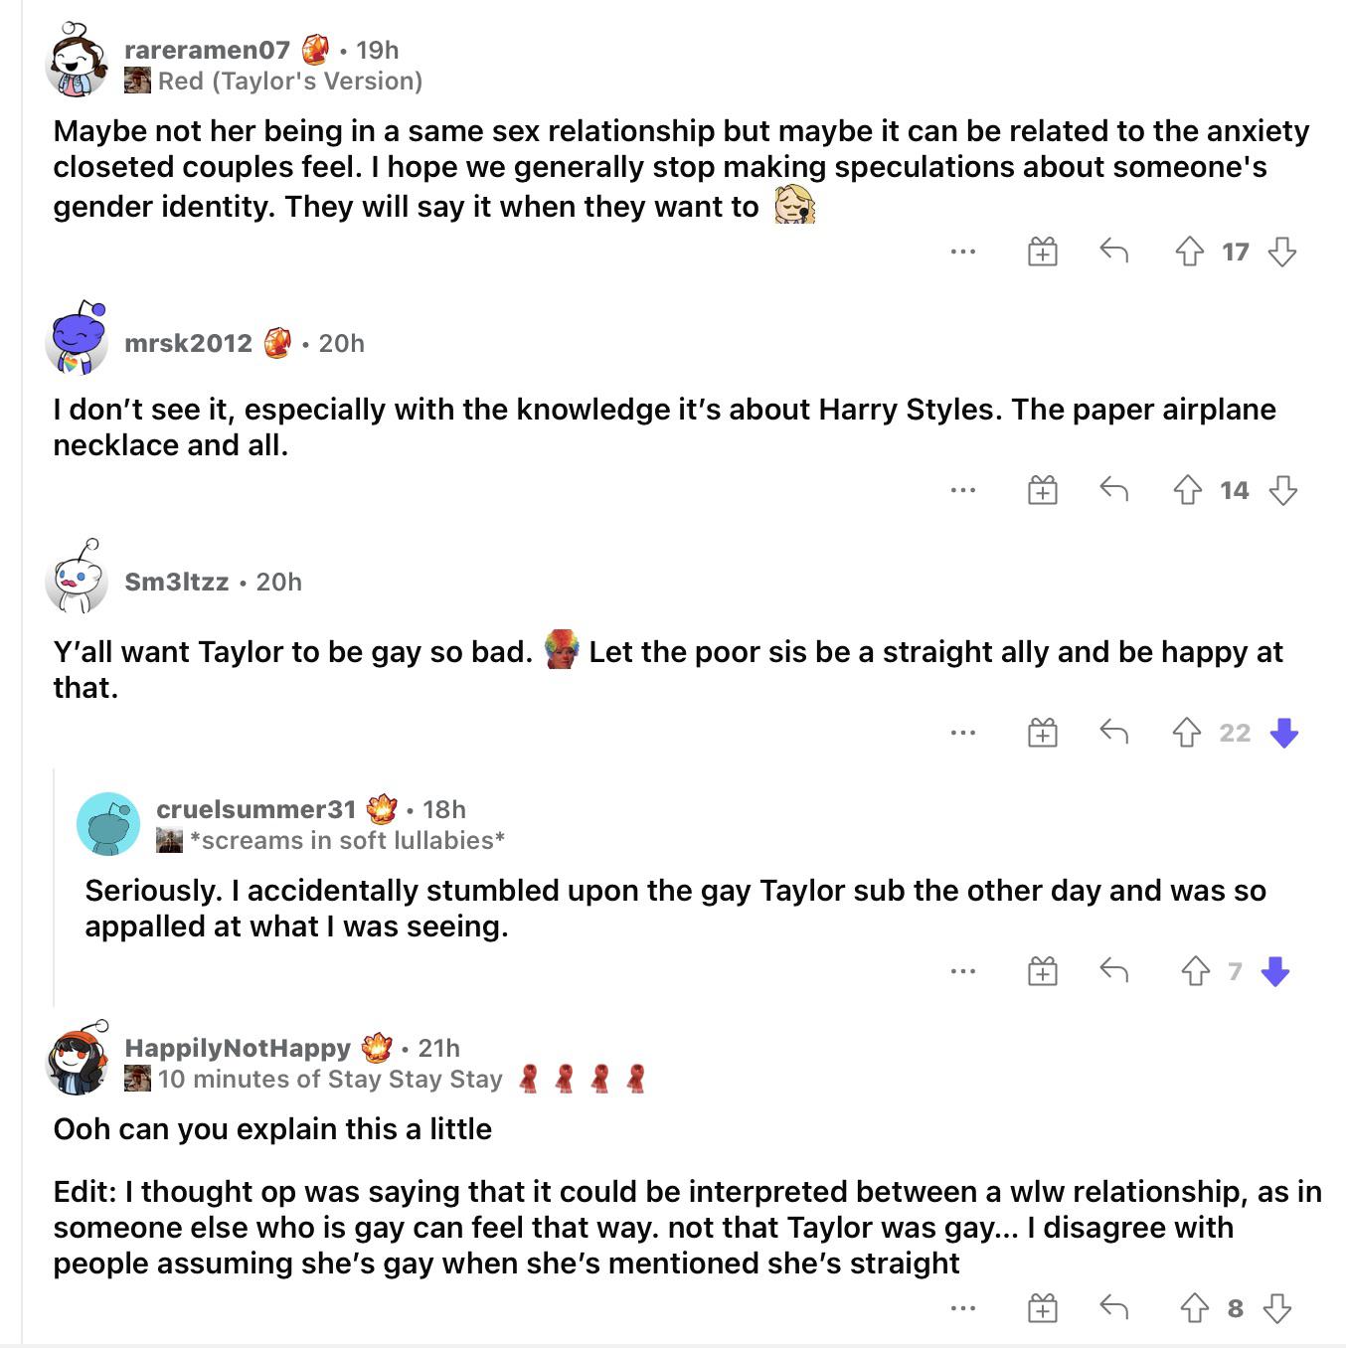Open rareramen07's user profile link

pyautogui.click(x=207, y=50)
